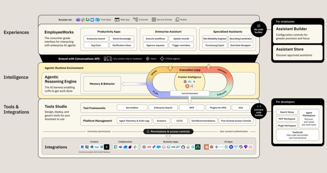Click the Plugins for APIs box
Viewport: 327px width, 173px height.
[x=218, y=108]
